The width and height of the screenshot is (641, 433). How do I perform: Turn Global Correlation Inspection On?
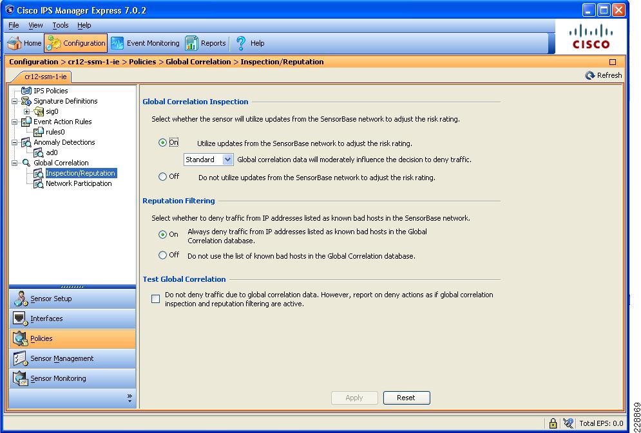tap(163, 143)
